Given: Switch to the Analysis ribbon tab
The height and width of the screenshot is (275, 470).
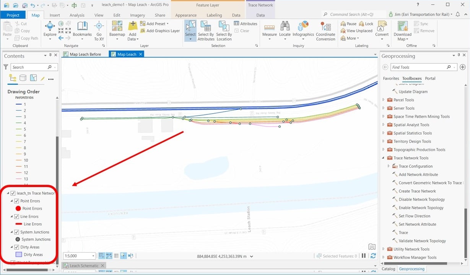Looking at the screenshot, I should tap(77, 15).
